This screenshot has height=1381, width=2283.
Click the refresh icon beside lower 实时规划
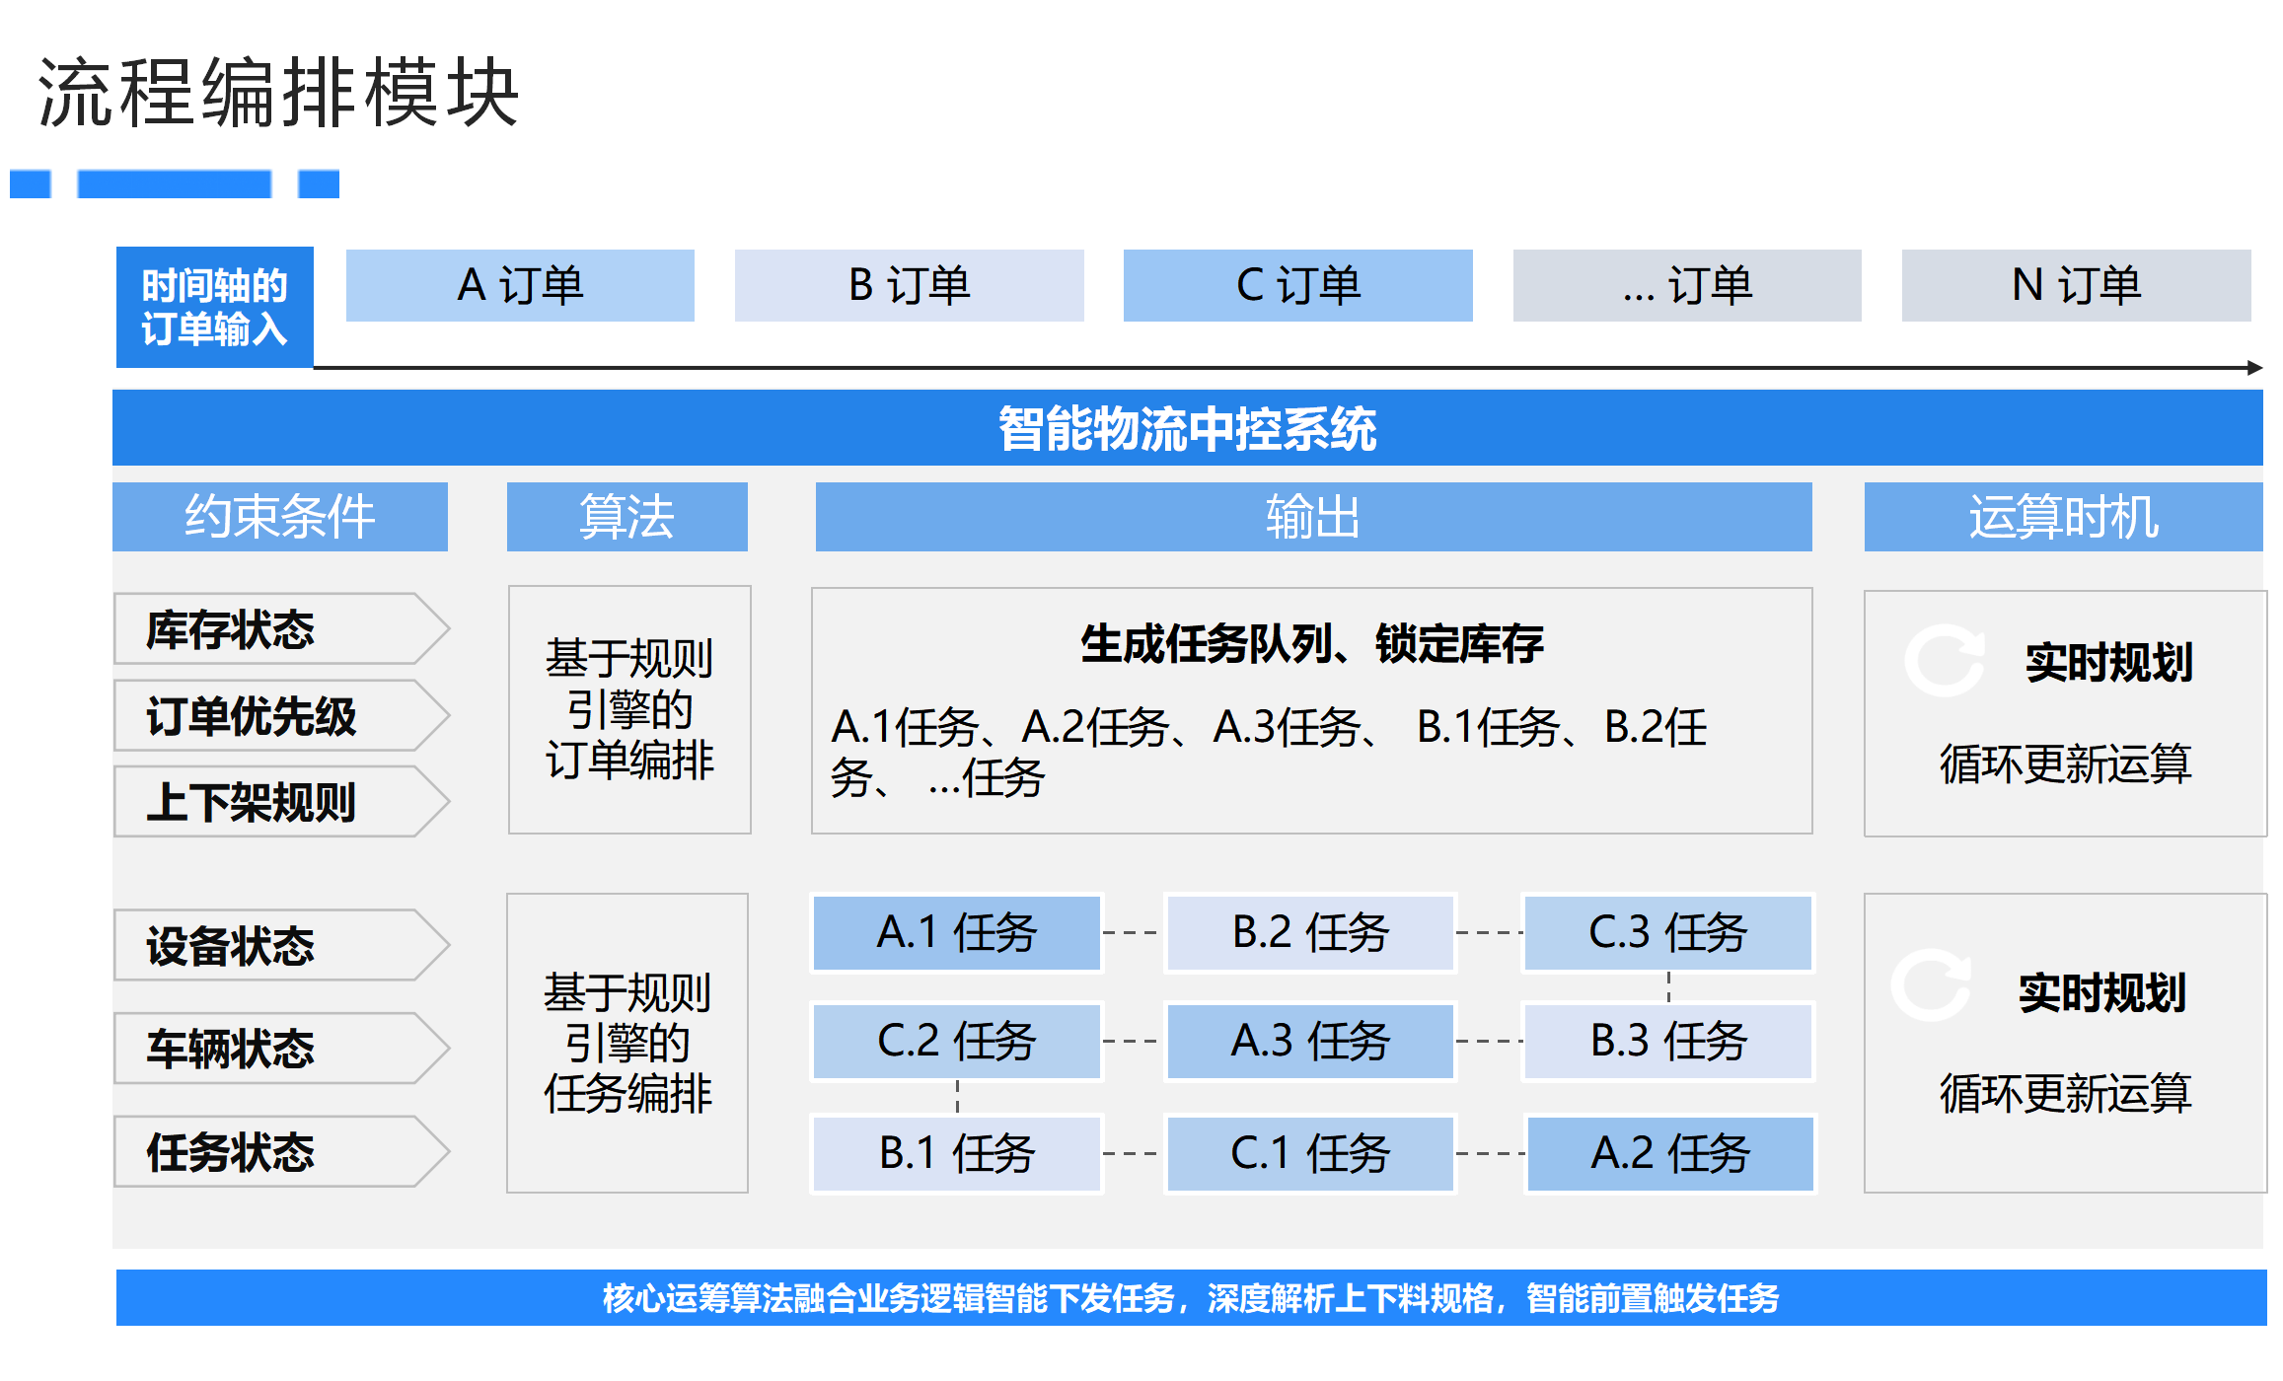1931,985
